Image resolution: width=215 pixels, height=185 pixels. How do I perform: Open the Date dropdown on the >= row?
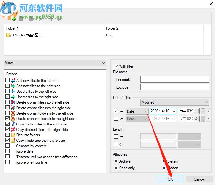click(137, 111)
